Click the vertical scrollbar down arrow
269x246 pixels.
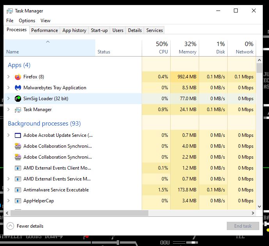tap(259, 206)
